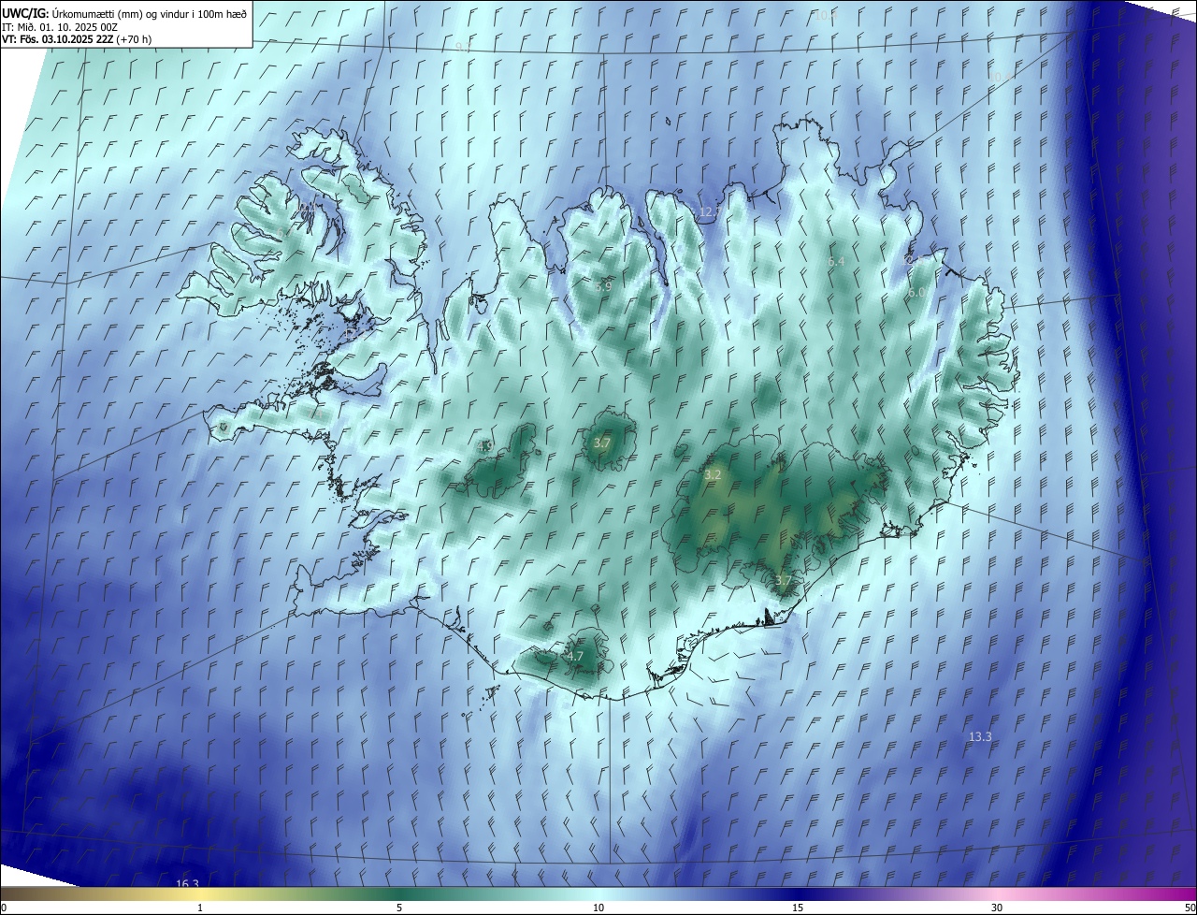Click the 15 tick label on the color bar
1197x915 pixels.
click(798, 908)
